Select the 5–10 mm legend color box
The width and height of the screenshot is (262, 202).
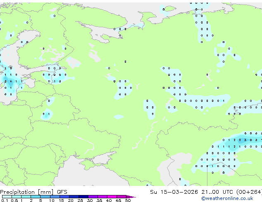coord(45,197)
